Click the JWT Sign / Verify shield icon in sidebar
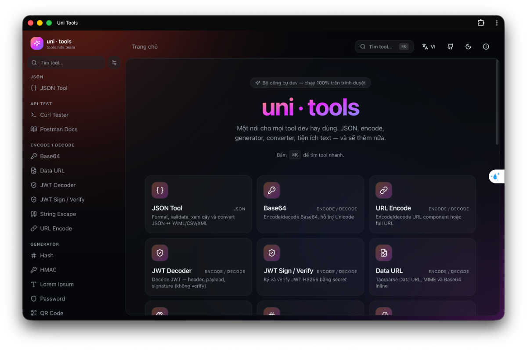 tap(34, 200)
